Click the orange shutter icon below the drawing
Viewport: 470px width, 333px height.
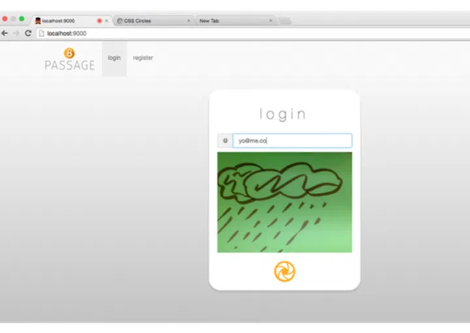[x=285, y=271]
